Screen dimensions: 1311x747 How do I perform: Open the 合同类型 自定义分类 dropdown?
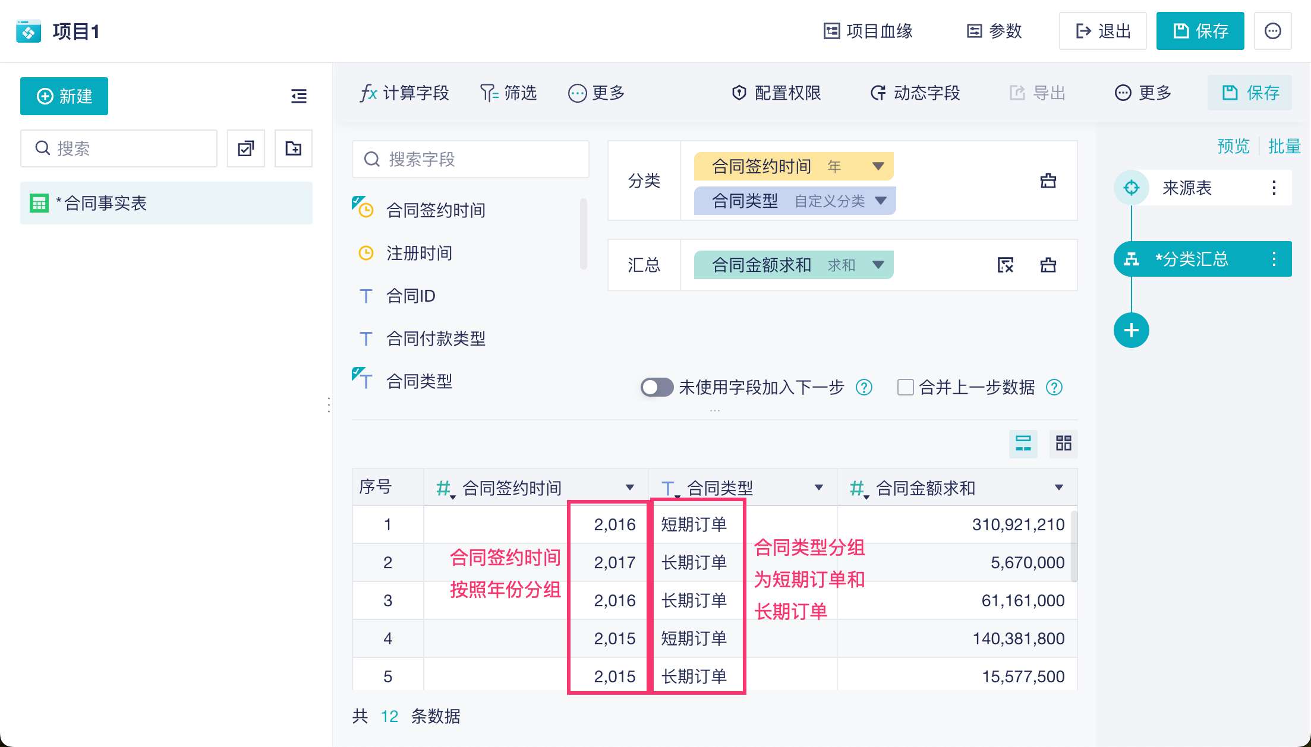coord(881,201)
